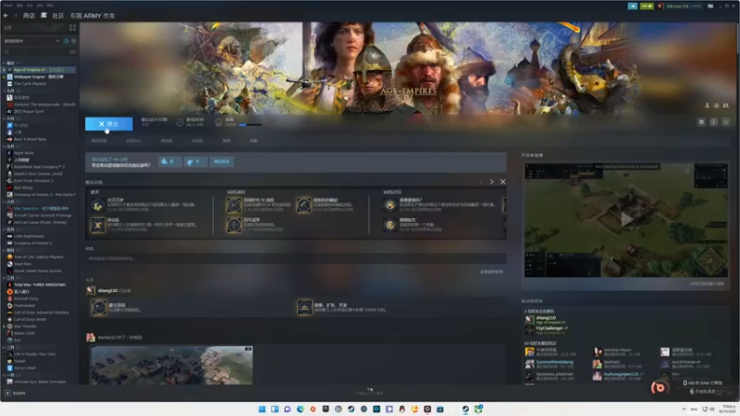The height and width of the screenshot is (416, 740).
Task: Click the library search field
Action: point(35,52)
